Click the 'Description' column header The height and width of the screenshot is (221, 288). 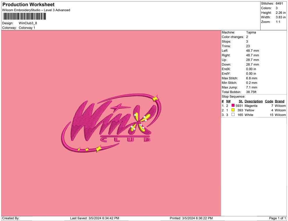tap(254, 101)
